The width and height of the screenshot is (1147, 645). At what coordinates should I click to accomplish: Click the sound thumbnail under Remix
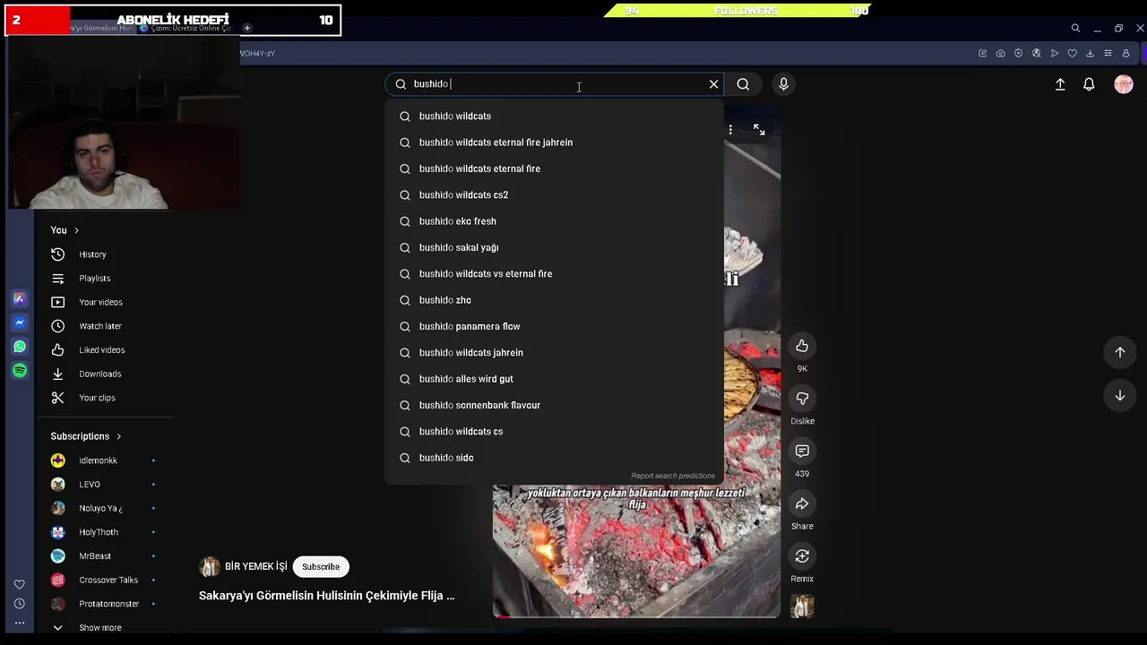click(802, 606)
